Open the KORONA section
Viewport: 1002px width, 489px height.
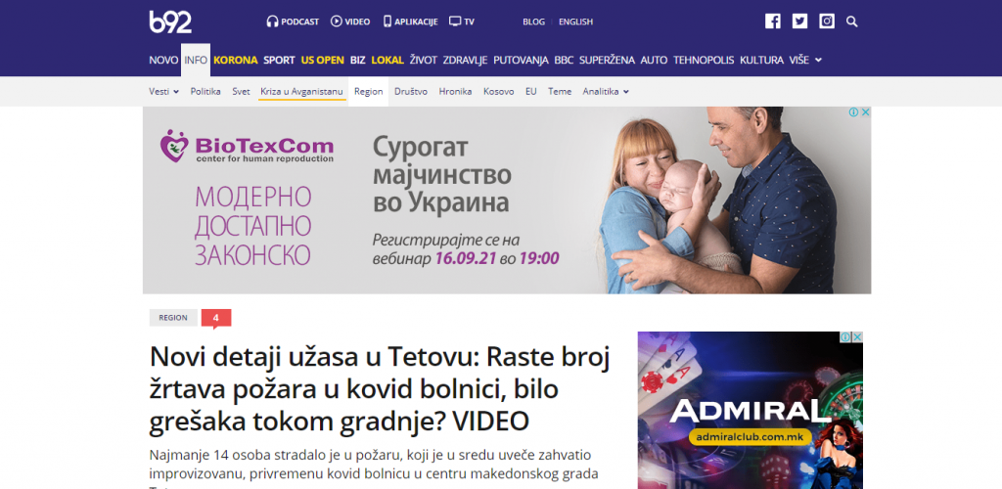click(x=235, y=60)
